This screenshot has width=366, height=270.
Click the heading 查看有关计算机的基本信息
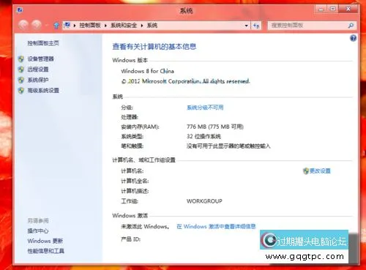[x=154, y=46]
